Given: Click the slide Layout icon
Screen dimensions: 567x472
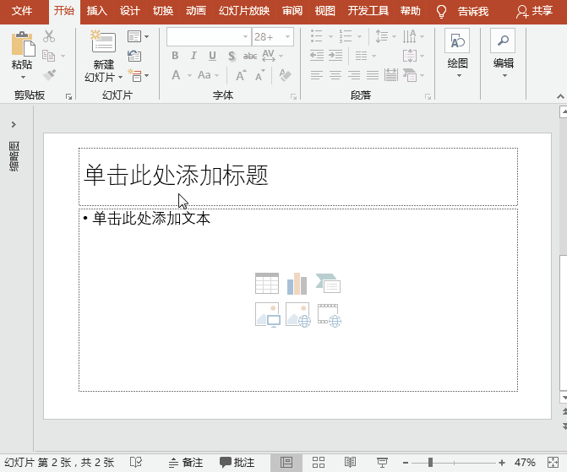Looking at the screenshot, I should [134, 36].
